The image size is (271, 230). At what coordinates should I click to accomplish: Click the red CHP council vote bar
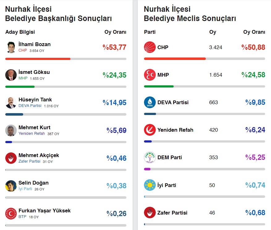click(x=175, y=59)
